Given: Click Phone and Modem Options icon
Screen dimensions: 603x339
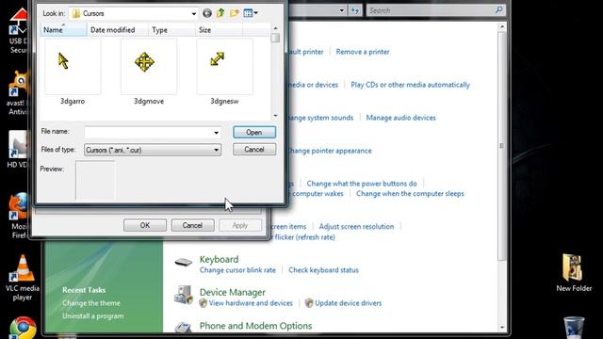Looking at the screenshot, I should pos(184,327).
